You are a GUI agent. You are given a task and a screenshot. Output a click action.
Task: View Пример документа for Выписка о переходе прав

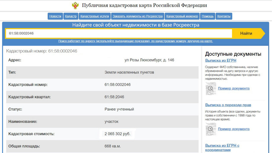[234, 129]
